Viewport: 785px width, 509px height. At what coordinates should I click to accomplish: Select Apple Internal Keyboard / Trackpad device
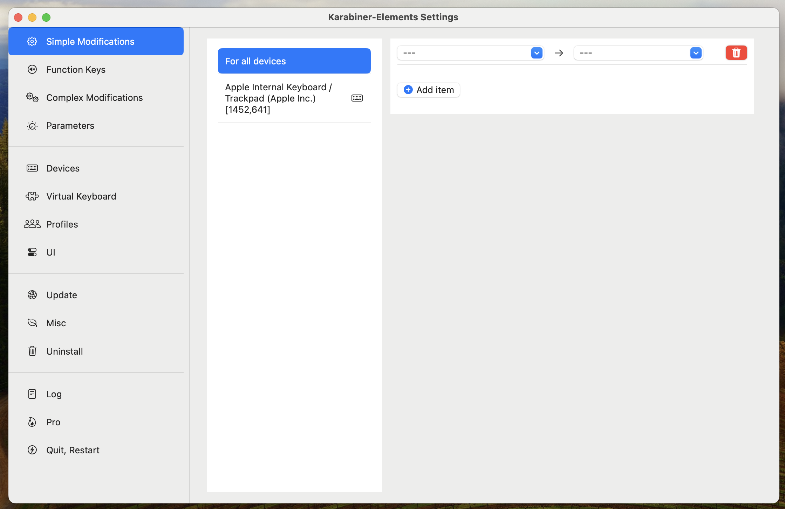pyautogui.click(x=294, y=98)
